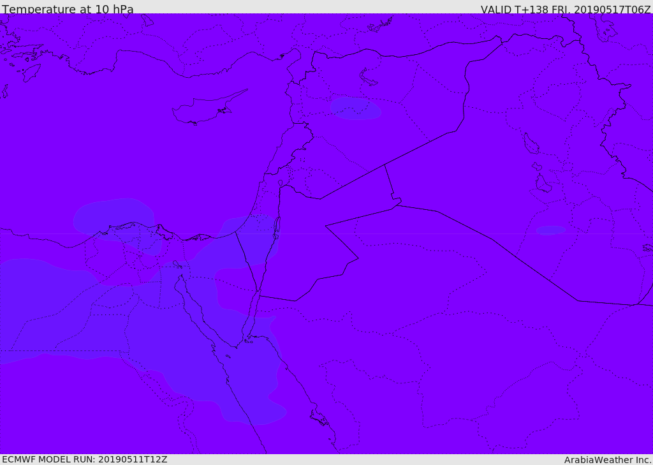The height and width of the screenshot is (465, 653).
Task: Click the 'Temperature at 10 hPa' title text
Action: (x=68, y=9)
